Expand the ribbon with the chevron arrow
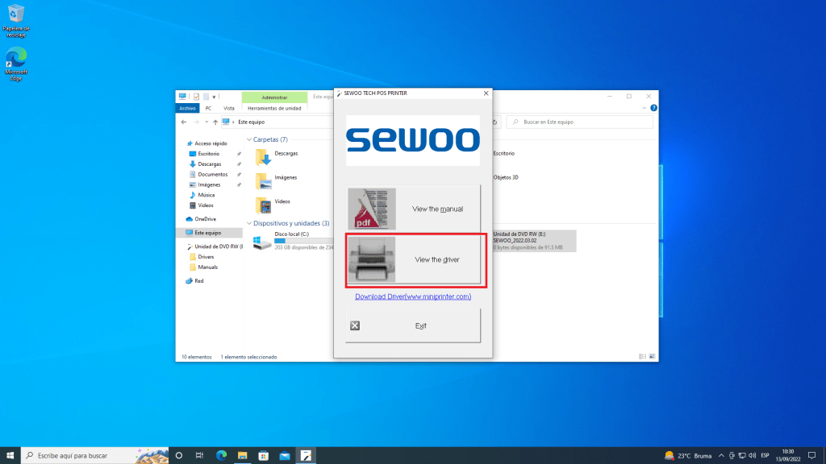This screenshot has height=464, width=826. point(645,108)
